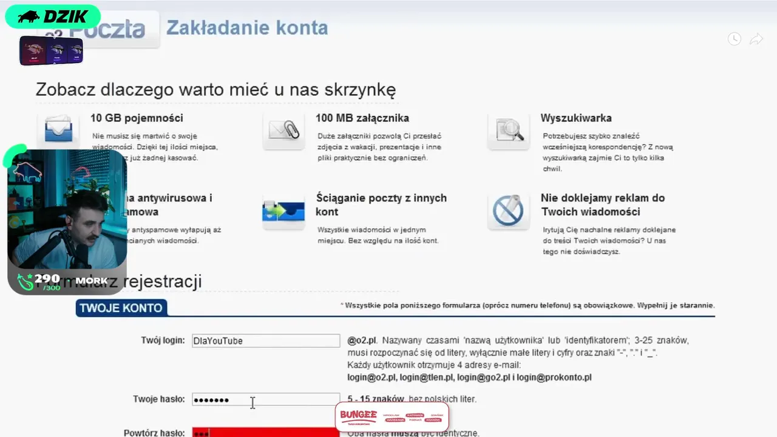777x437 pixels.
Task: Select the TWOJE KONTO tab header
Action: pos(121,308)
